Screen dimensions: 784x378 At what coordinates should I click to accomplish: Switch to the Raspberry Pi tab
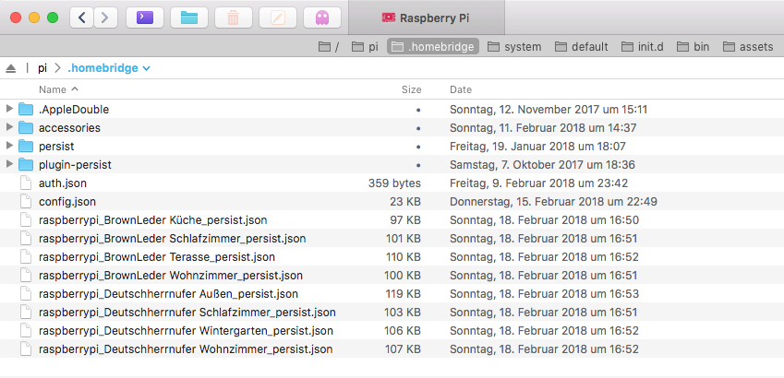coord(427,18)
